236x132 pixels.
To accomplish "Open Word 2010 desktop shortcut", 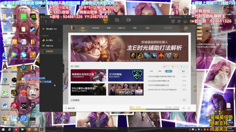I will pyautogui.click(x=5, y=107).
